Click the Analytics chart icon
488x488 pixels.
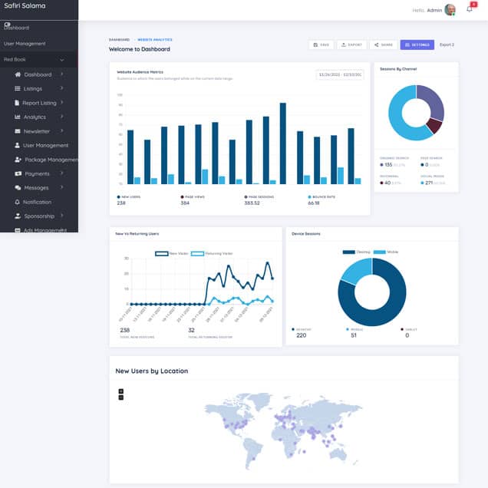18,117
